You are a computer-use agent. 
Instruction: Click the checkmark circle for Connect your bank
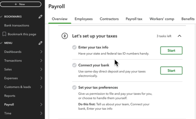tap(74, 65)
